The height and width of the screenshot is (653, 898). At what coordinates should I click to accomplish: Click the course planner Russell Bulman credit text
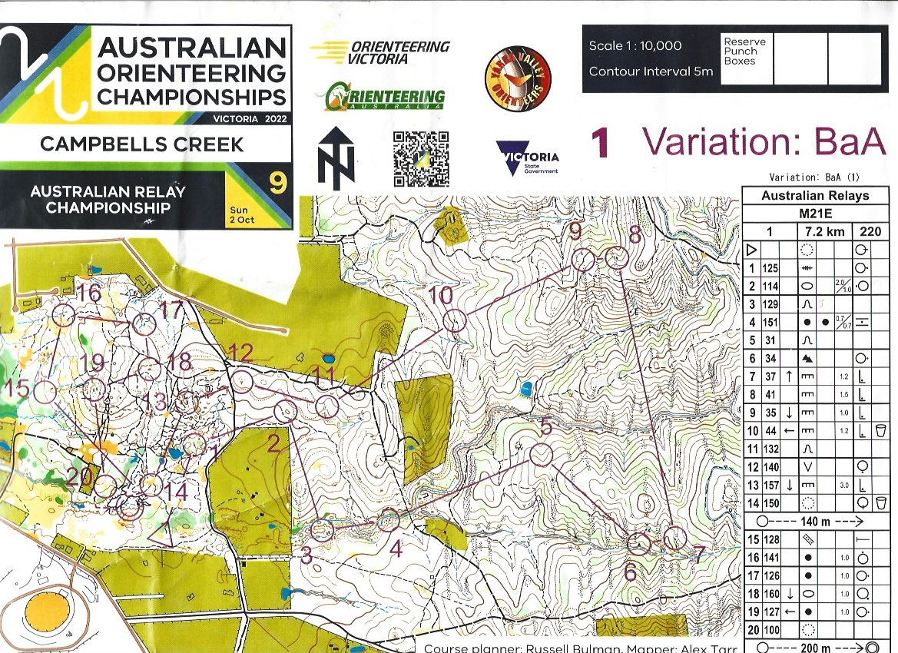tap(536, 648)
